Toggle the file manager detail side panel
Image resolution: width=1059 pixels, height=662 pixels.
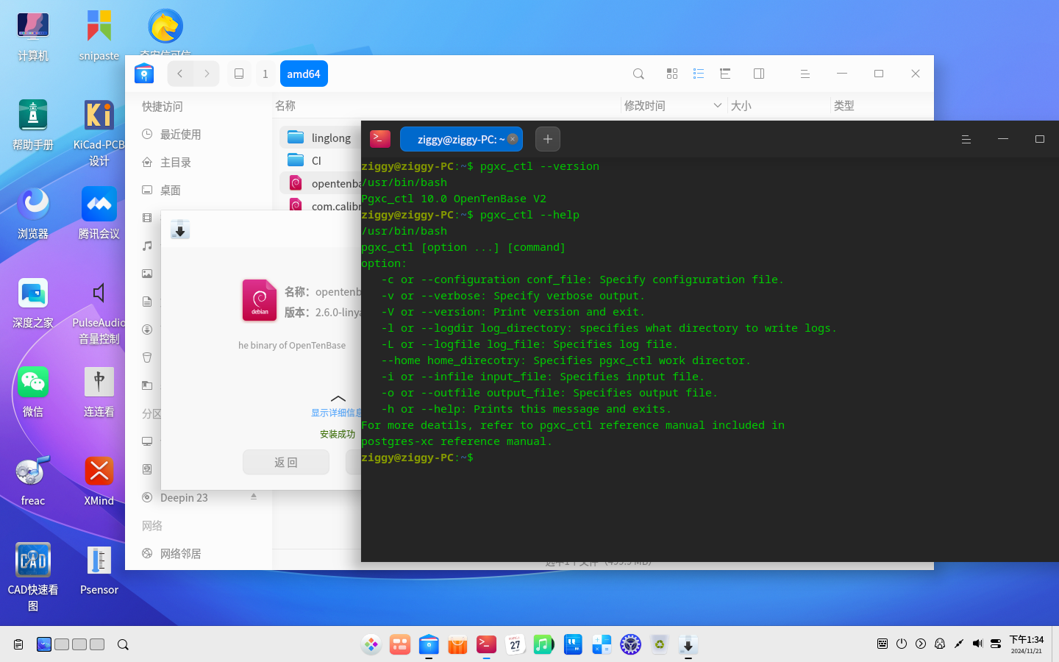(759, 74)
